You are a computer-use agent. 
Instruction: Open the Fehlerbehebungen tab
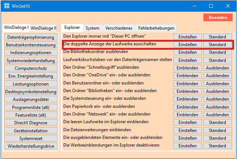click(156, 28)
